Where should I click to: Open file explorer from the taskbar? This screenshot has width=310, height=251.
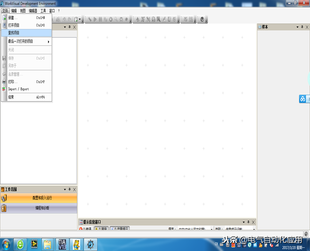click(47, 244)
